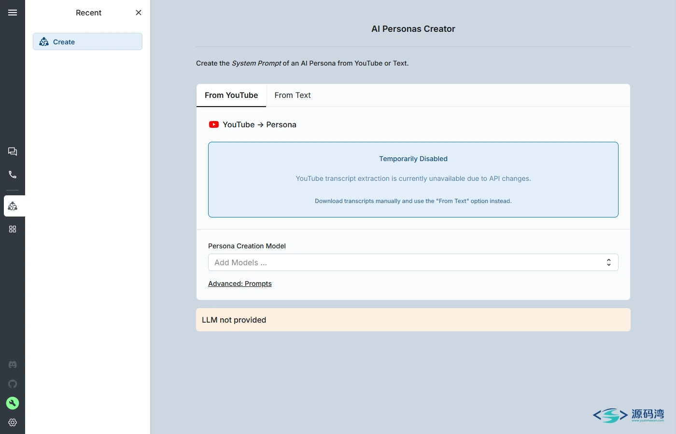Open the Apps grid icon
Image resolution: width=676 pixels, height=434 pixels.
click(13, 229)
